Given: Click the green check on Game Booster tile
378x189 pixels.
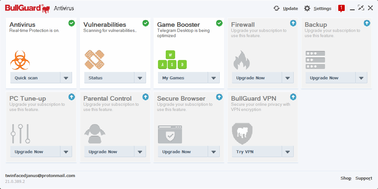Looking at the screenshot, I should [219, 23].
